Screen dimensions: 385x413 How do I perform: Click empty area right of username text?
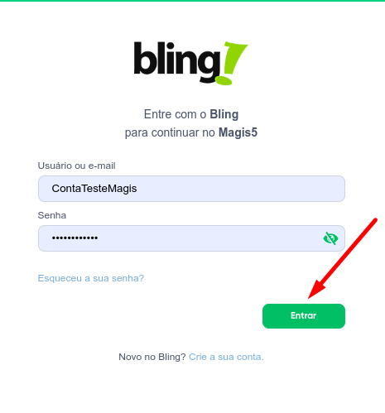(x=240, y=189)
